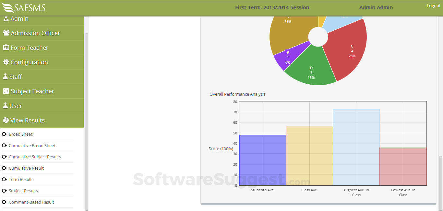
Task: Expand the Configuration menu section
Action: 42,62
